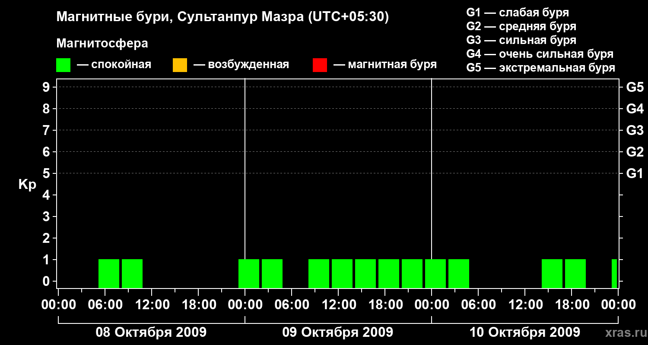The width and height of the screenshot is (648, 345).
Task: Click the red 'магнитная буря' legend swatch
Action: click(320, 65)
